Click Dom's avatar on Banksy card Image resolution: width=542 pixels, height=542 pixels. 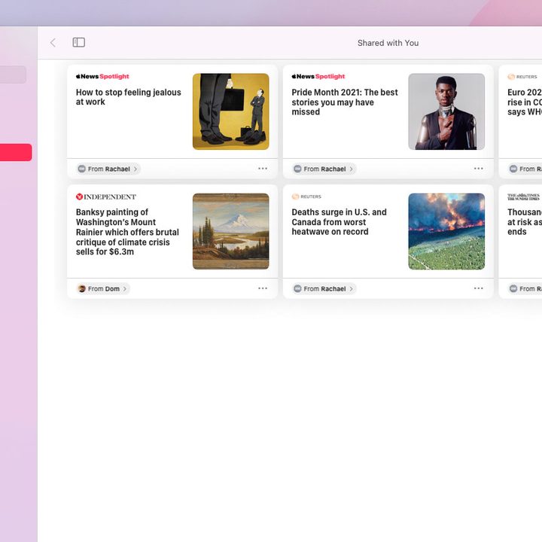pyautogui.click(x=82, y=288)
